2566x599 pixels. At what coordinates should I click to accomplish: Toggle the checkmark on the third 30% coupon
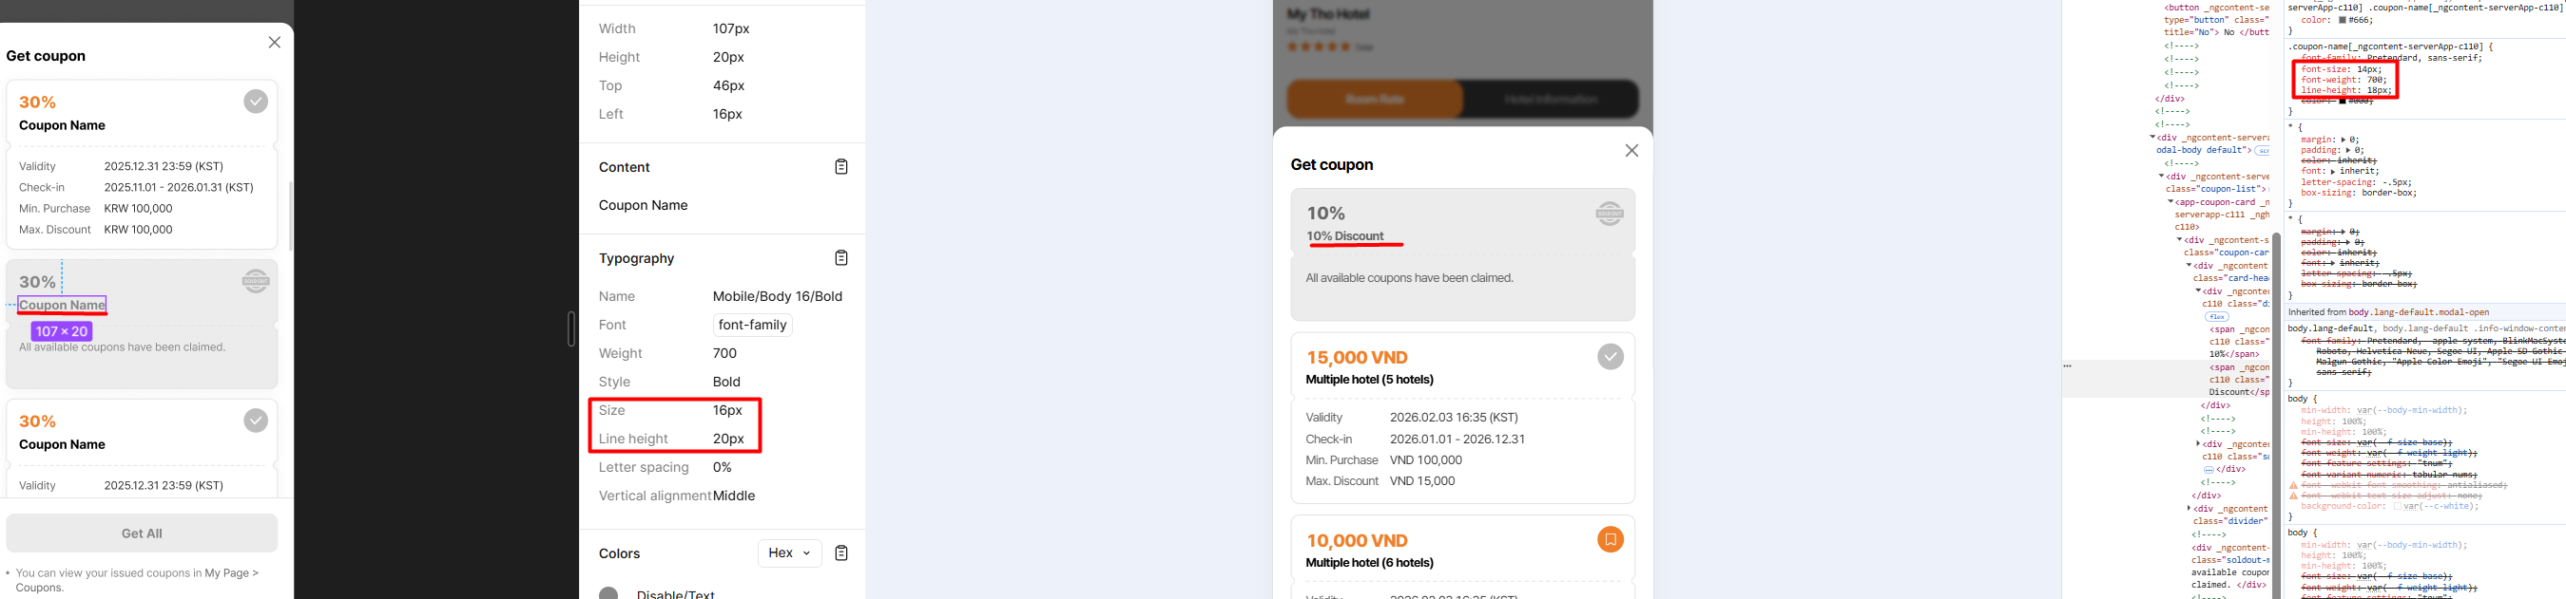tap(256, 421)
